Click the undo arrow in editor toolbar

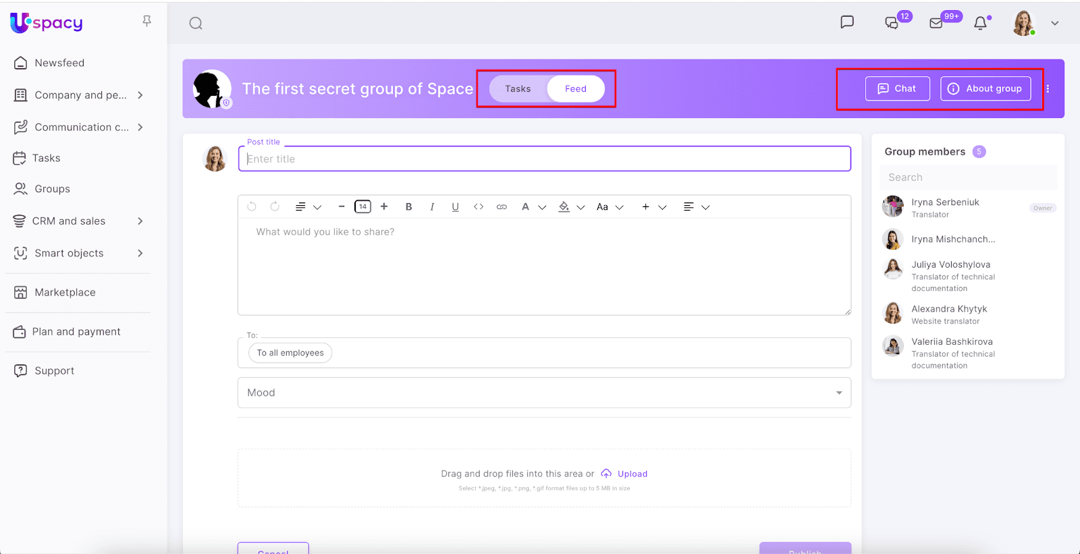point(252,207)
